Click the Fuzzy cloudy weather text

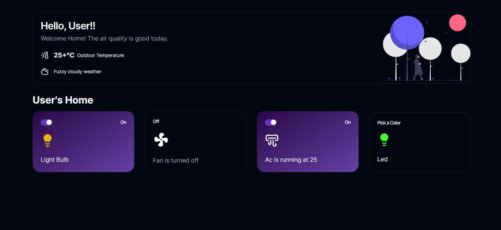pos(77,71)
